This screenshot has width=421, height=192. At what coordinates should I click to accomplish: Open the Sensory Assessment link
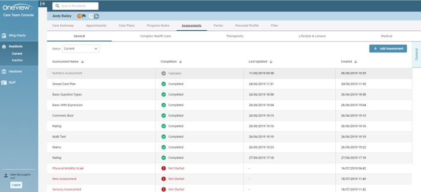pyautogui.click(x=66, y=190)
